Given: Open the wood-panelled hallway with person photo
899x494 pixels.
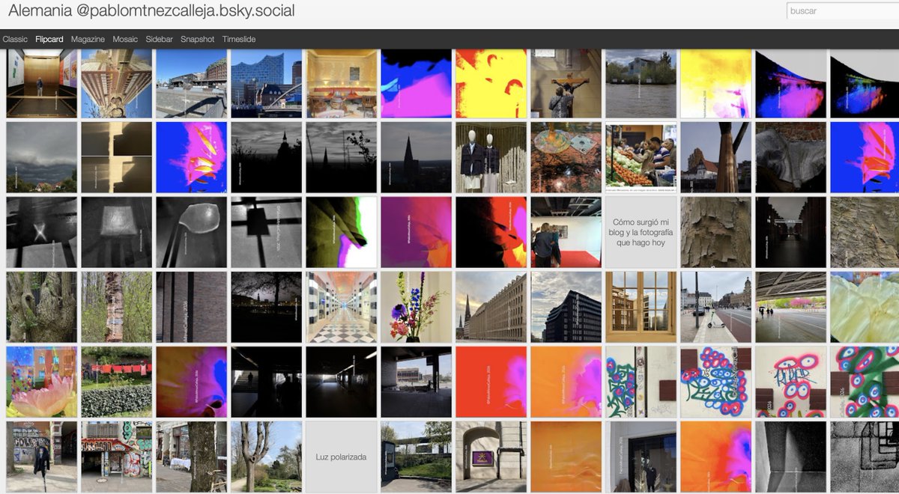Looking at the screenshot, I should 41,83.
